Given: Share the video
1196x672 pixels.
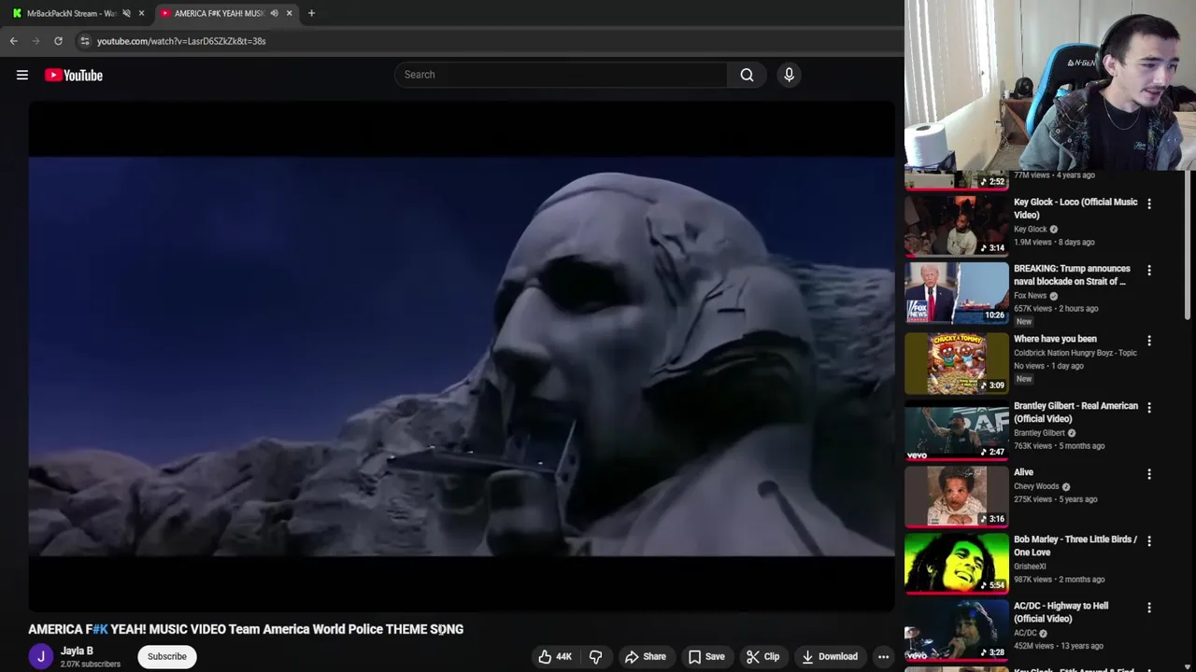Looking at the screenshot, I should (x=645, y=656).
